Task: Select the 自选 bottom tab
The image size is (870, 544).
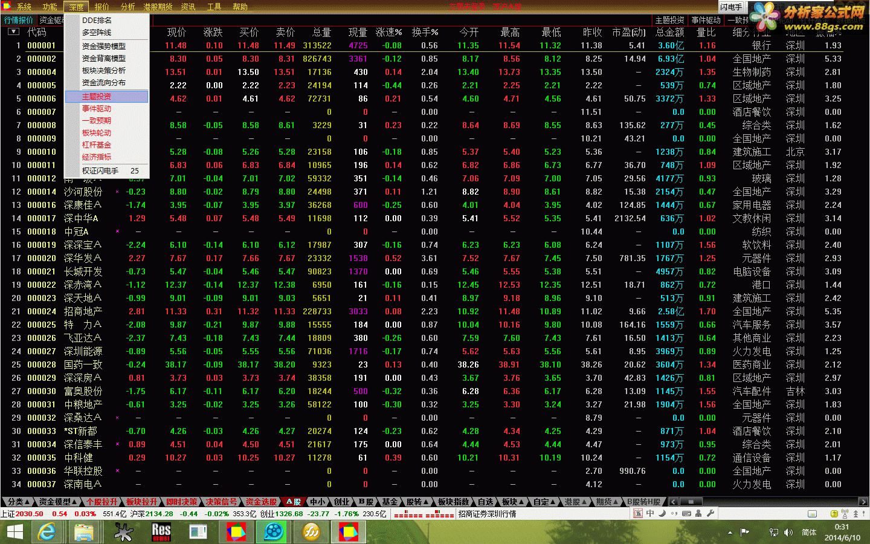Action: [485, 502]
